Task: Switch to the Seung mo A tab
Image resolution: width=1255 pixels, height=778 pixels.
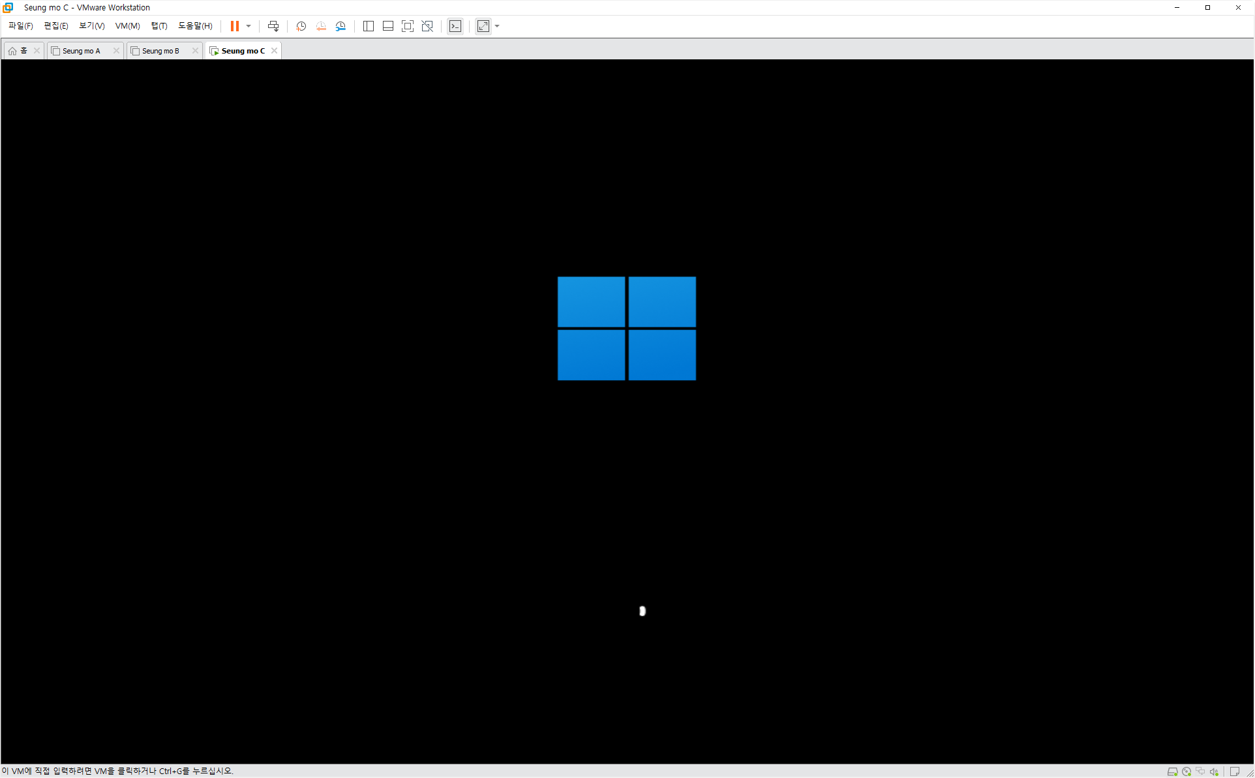Action: tap(82, 51)
